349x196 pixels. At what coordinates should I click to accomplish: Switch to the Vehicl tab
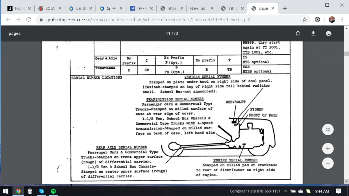pyautogui.click(x=232, y=8)
